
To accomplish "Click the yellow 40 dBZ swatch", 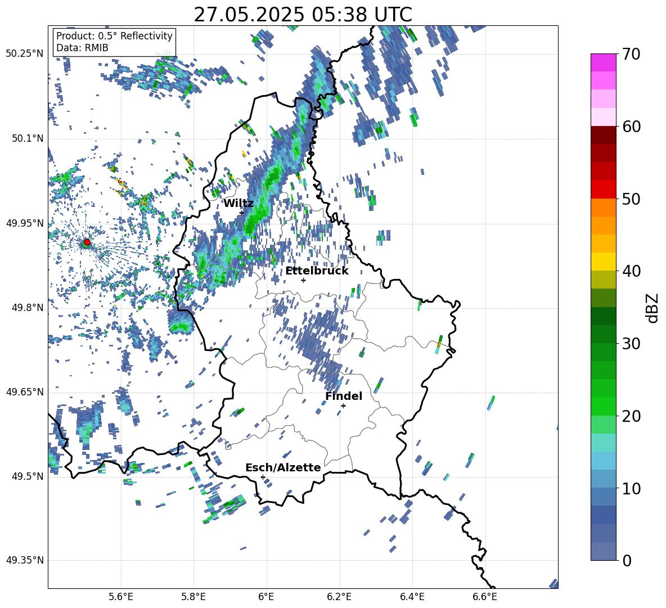I will click(603, 262).
